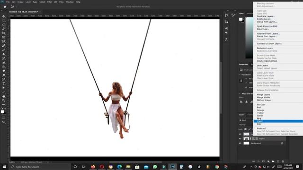Switch to the Color panel tab

tap(241, 14)
